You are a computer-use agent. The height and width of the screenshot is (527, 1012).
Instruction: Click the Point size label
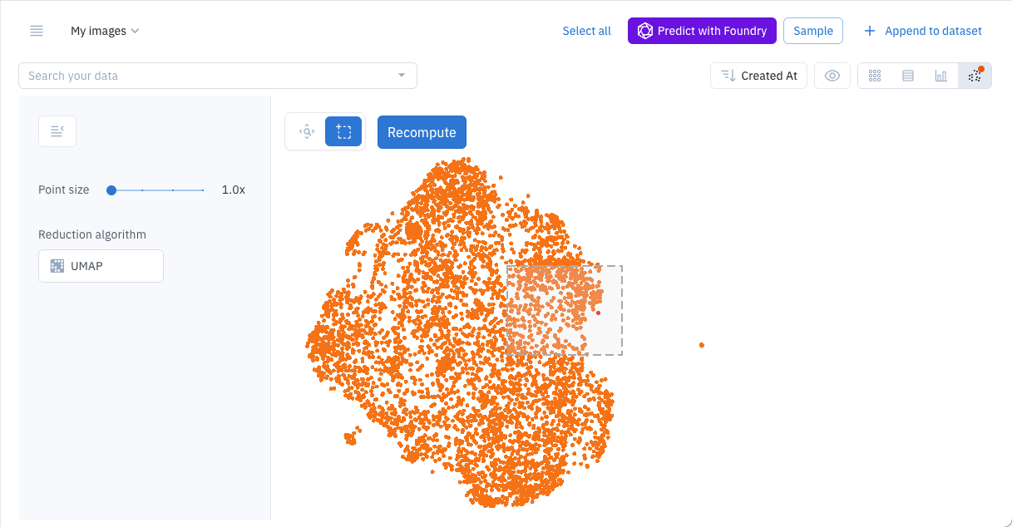pos(64,190)
